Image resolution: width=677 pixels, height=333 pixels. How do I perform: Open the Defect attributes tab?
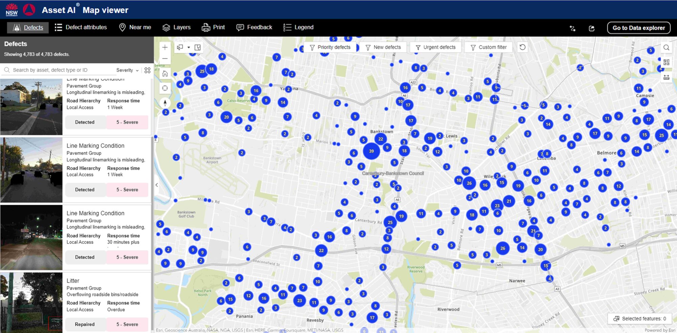click(81, 27)
